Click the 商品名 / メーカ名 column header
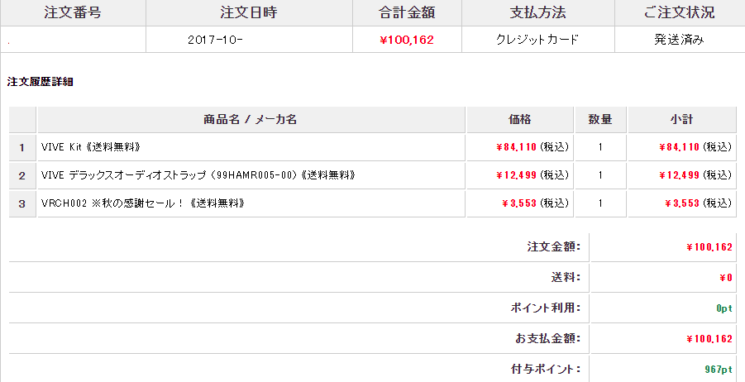745x382 pixels. click(x=251, y=120)
